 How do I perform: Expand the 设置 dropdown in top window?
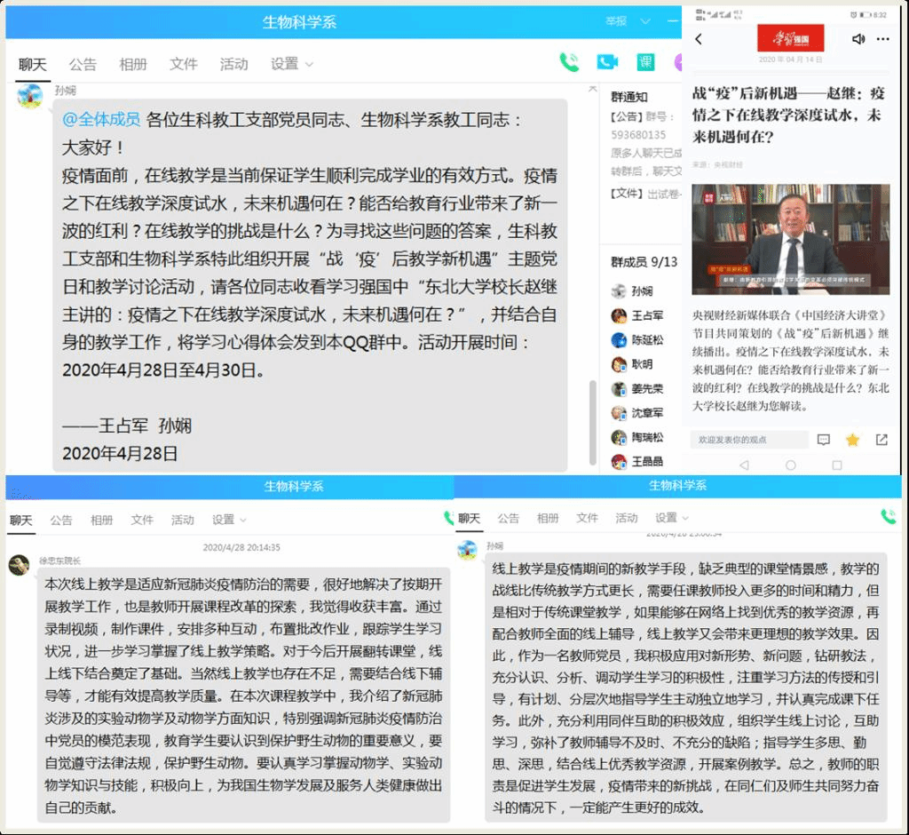pyautogui.click(x=292, y=64)
